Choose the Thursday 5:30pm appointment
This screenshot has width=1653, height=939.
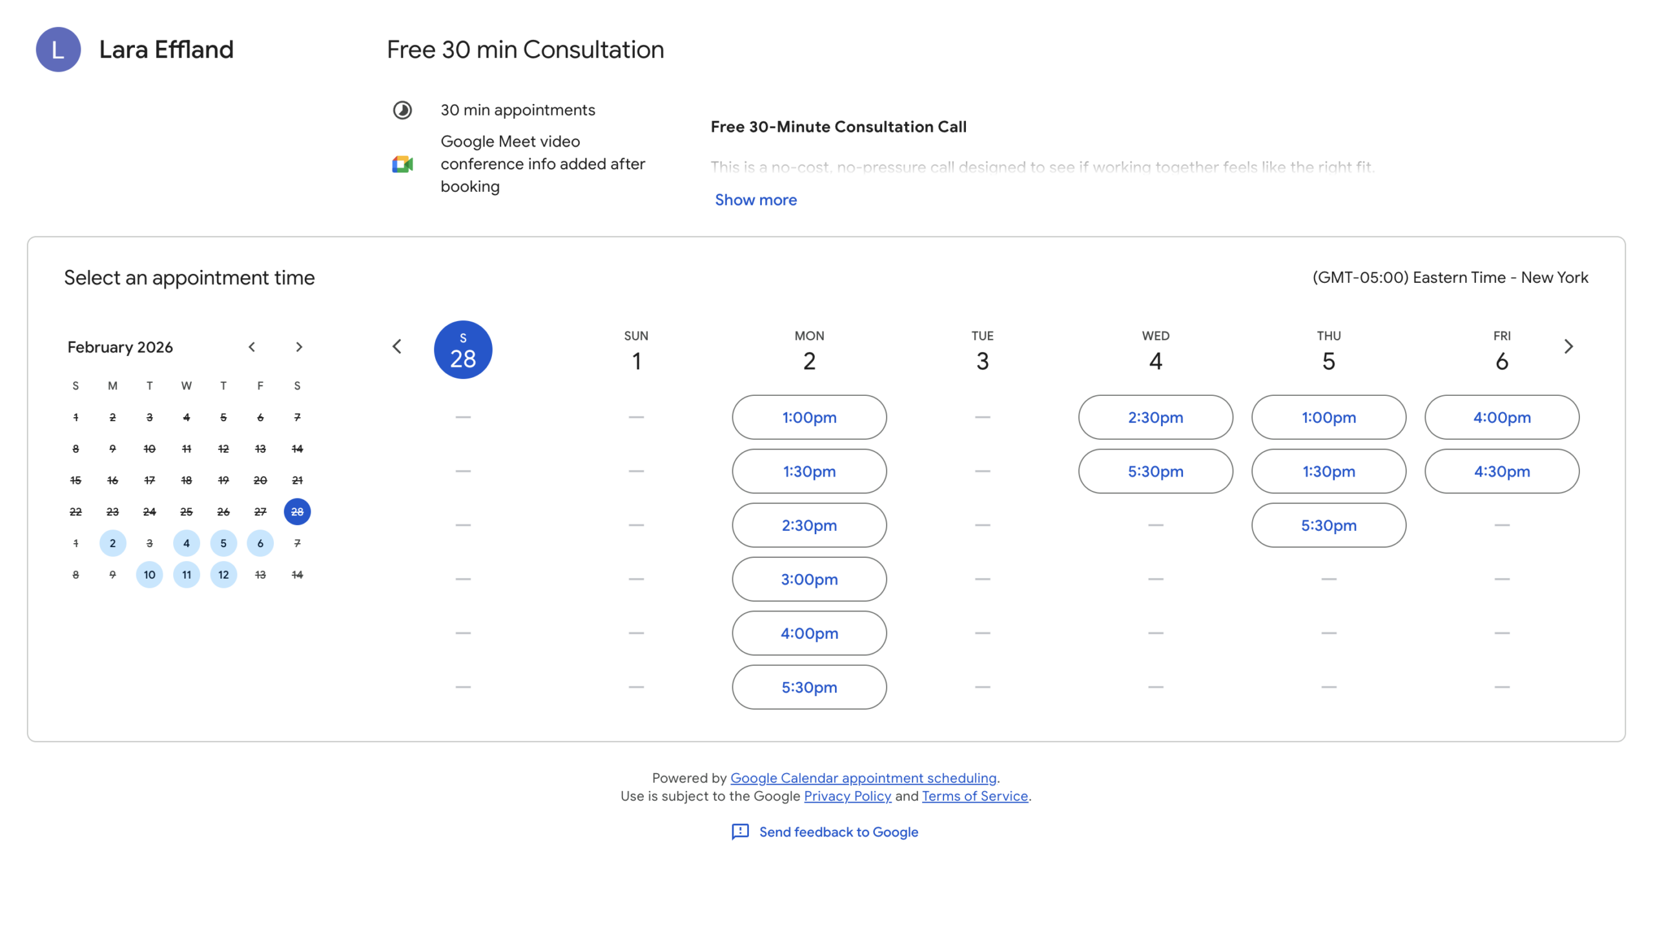click(x=1328, y=526)
